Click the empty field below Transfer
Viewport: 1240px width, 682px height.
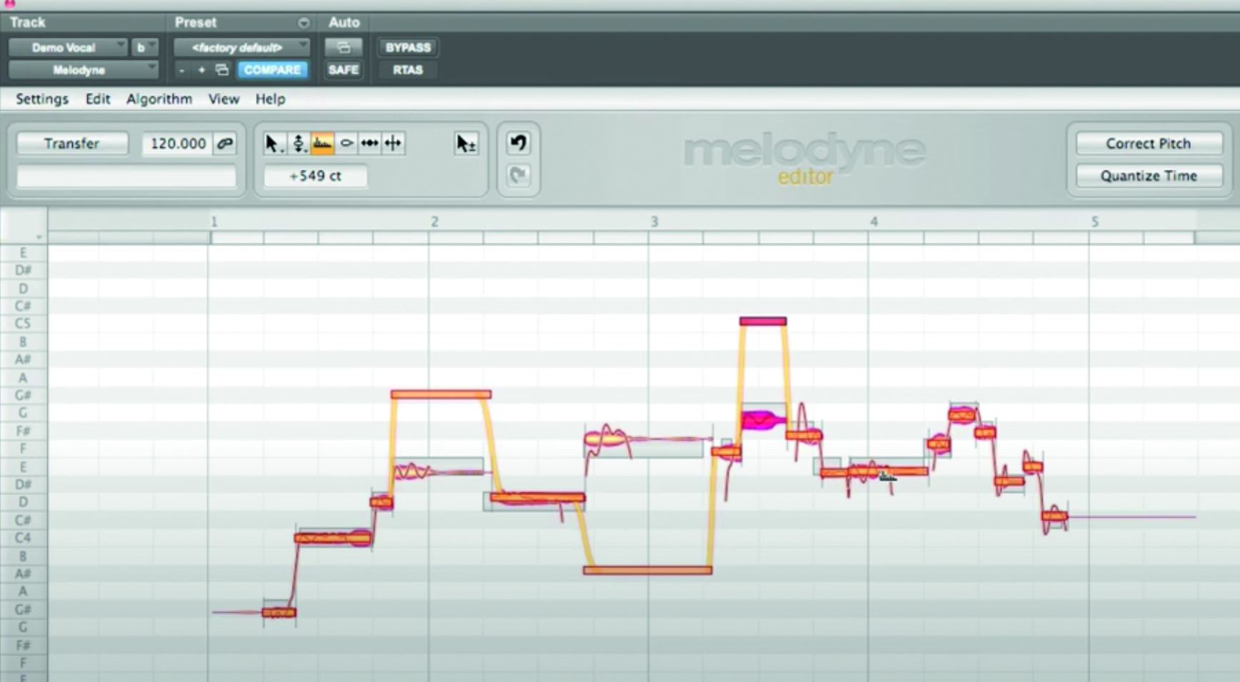tap(126, 176)
